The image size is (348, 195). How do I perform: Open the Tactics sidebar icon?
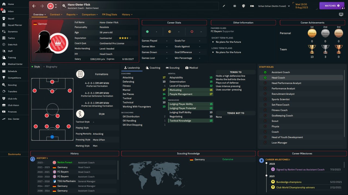pyautogui.click(x=4, y=38)
